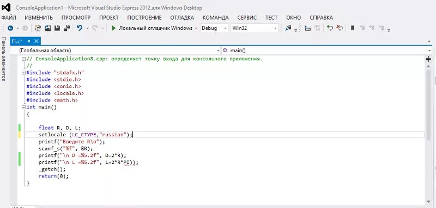Open the ФАЙЛ menu
The height and width of the screenshot is (208, 436).
9,18
